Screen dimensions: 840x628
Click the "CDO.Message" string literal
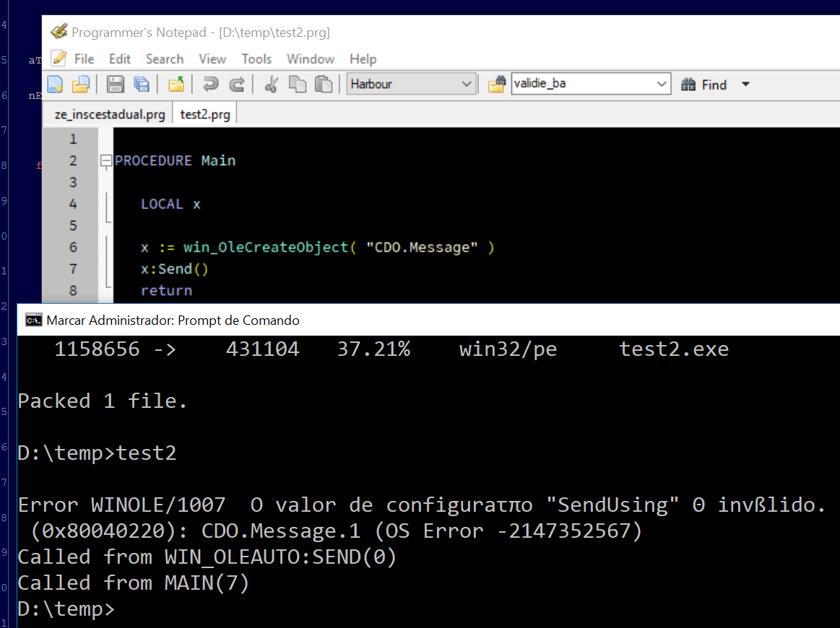422,248
